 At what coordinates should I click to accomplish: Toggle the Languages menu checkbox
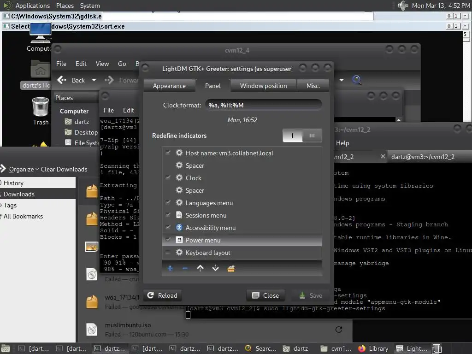[168, 203]
